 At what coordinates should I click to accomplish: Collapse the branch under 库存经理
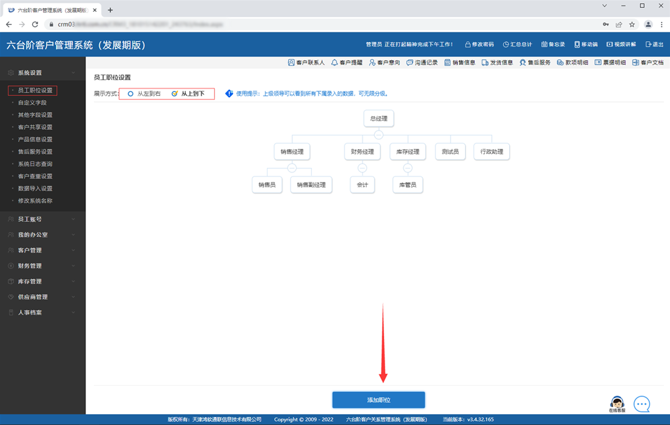pos(408,168)
